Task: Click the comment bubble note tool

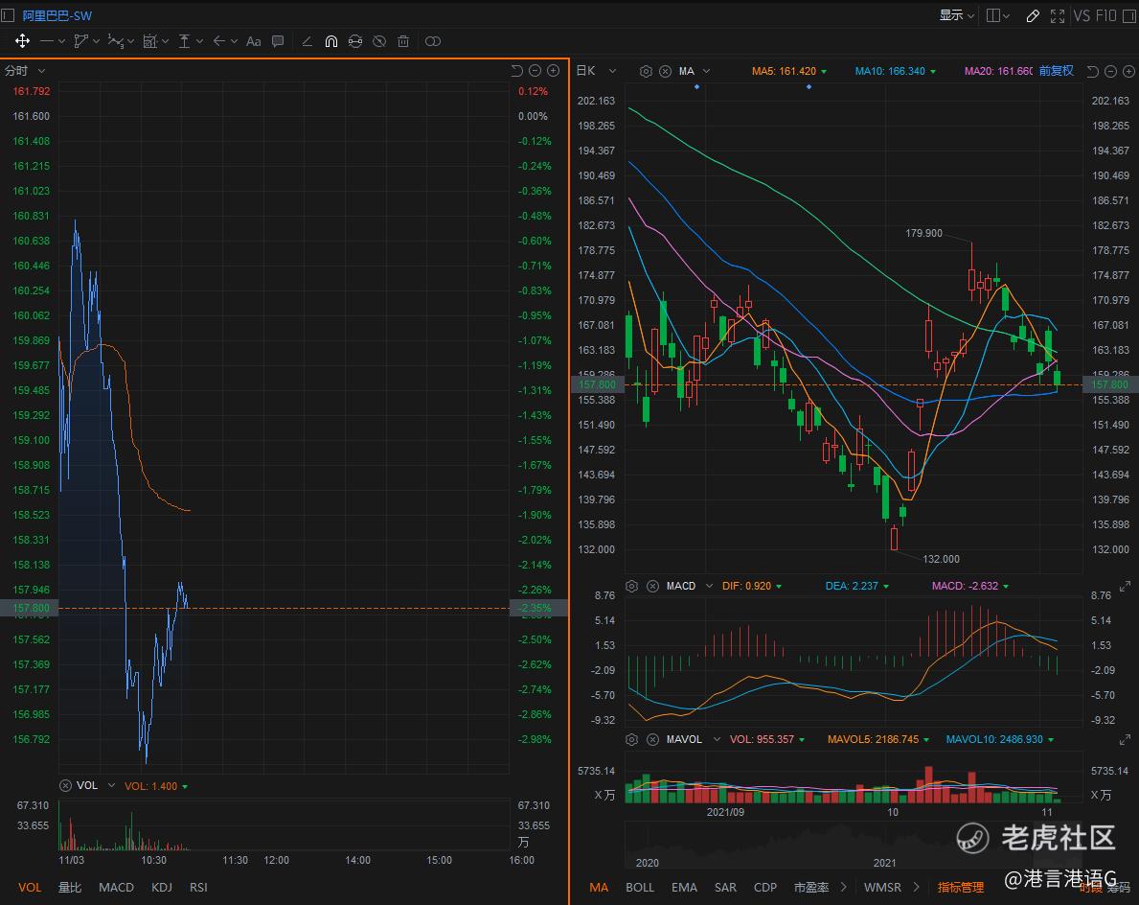Action: coord(278,41)
